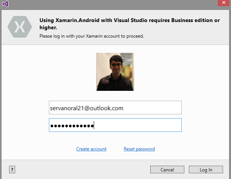
Task: Open the Create account link
Action: click(91, 149)
